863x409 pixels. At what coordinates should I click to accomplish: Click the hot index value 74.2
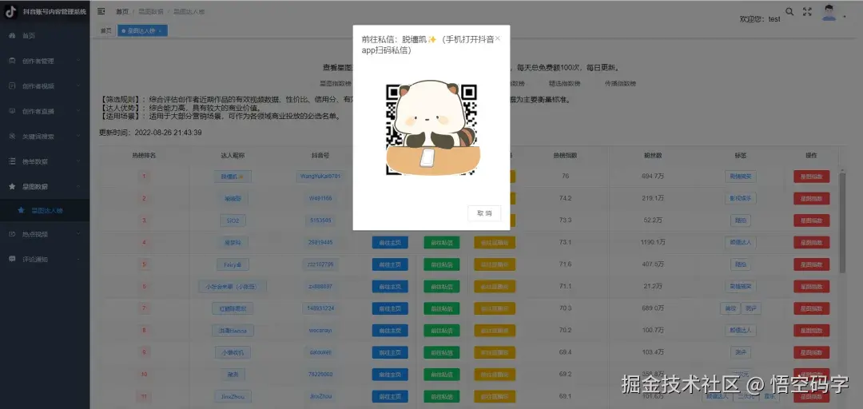coord(565,198)
